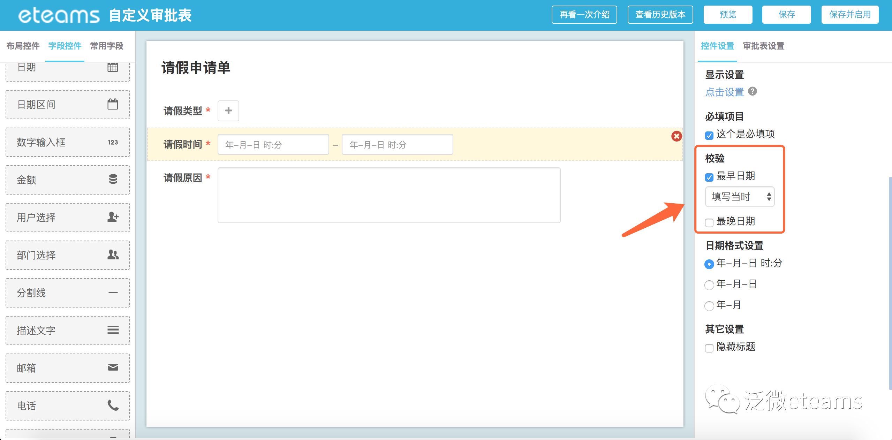Click plus button beside 请假类型
The width and height of the screenshot is (892, 440).
(x=228, y=111)
